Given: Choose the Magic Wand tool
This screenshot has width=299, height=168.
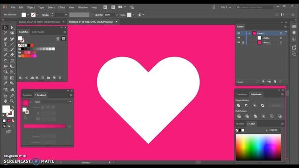Looking at the screenshot, I should [x=5, y=33].
